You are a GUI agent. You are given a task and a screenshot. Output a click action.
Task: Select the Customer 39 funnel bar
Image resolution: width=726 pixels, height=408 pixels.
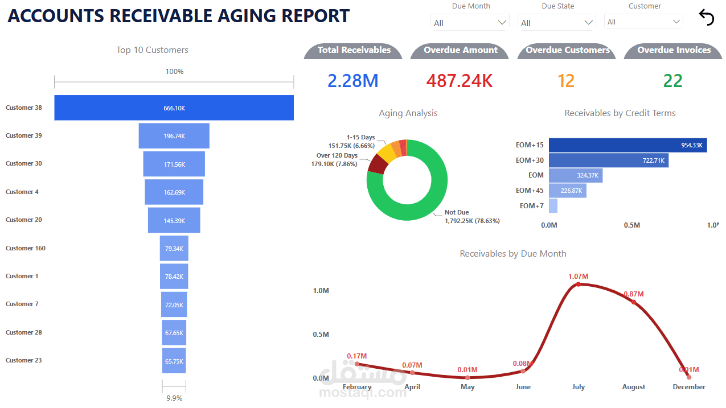point(174,136)
